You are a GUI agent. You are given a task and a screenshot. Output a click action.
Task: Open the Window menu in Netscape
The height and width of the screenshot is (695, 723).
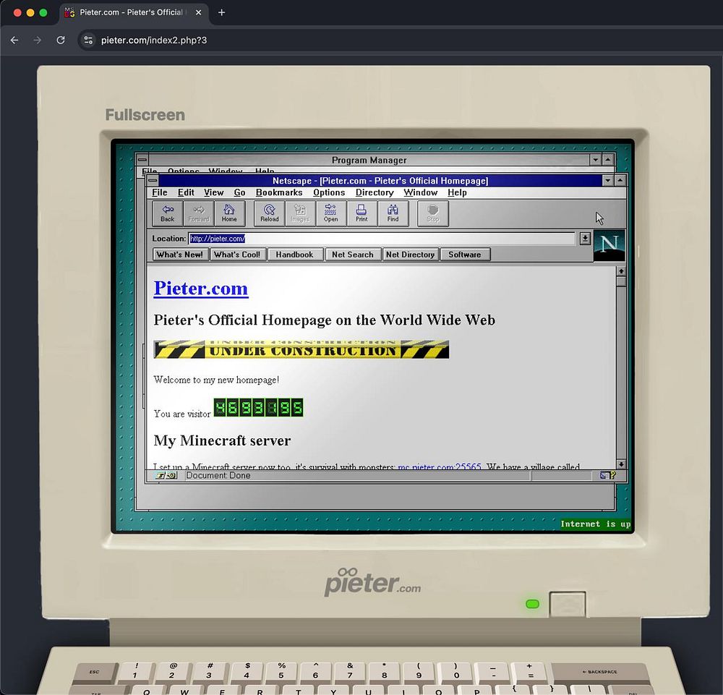point(421,192)
